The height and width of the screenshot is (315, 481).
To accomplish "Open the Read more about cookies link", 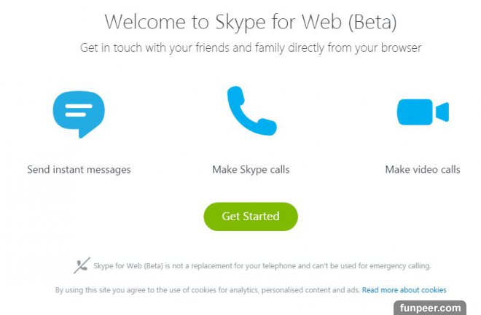I will 404,290.
